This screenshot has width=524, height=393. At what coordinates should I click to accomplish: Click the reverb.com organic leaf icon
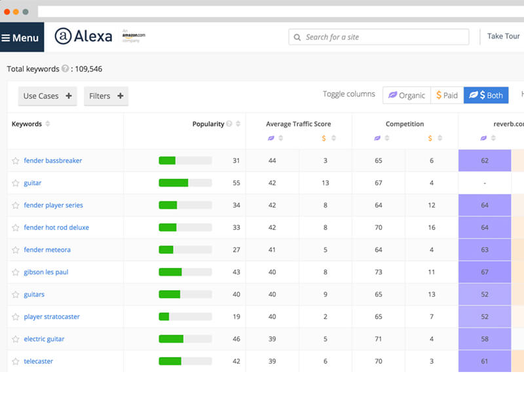483,138
